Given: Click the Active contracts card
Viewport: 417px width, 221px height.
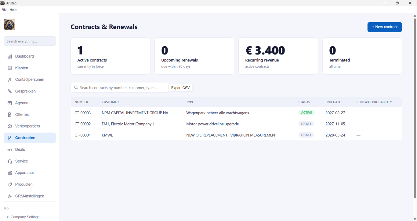Looking at the screenshot, I should coord(111,56).
